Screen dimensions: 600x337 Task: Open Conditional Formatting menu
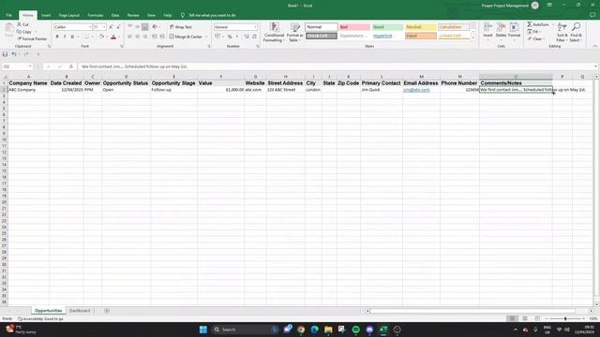click(x=274, y=32)
